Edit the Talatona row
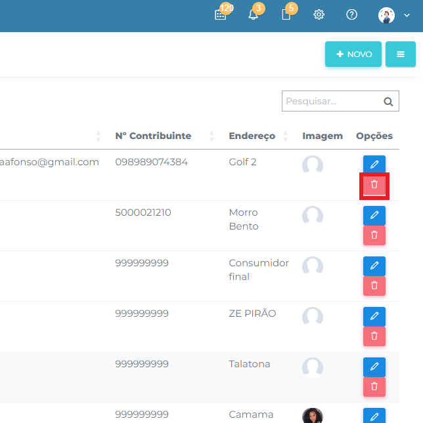The height and width of the screenshot is (423, 423). tap(374, 367)
